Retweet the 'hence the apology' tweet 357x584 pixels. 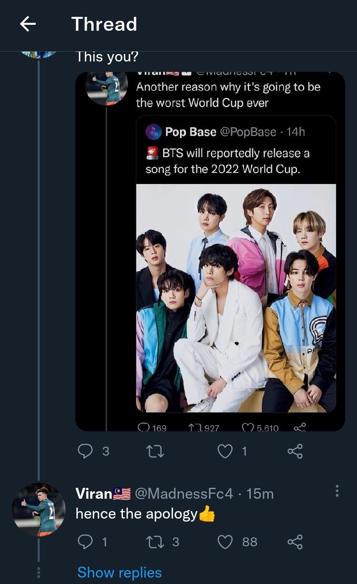[155, 542]
